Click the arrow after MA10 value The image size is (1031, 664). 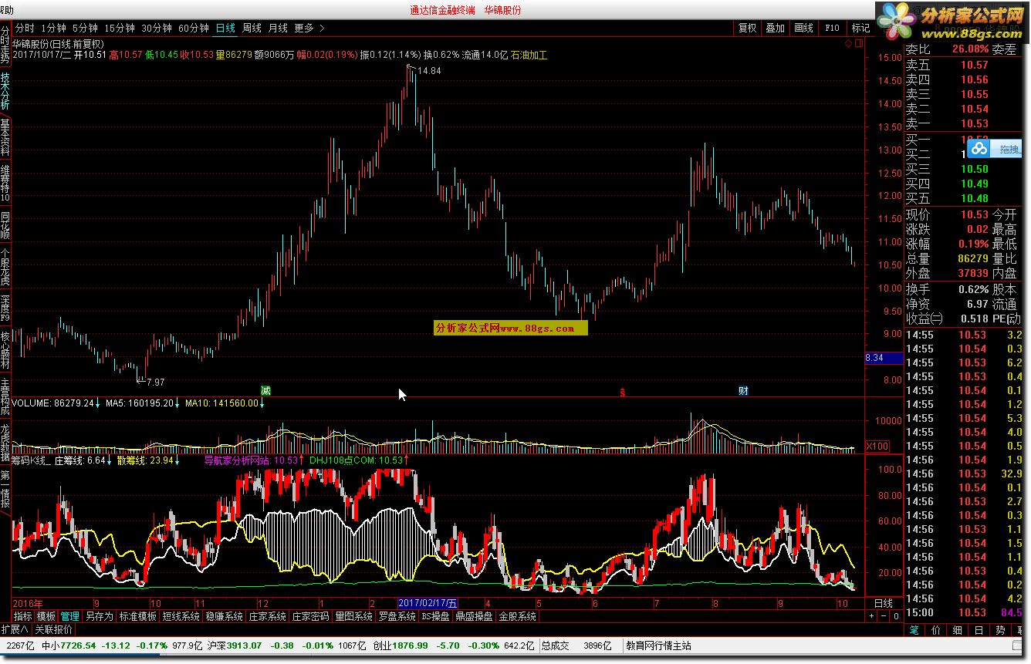262,403
